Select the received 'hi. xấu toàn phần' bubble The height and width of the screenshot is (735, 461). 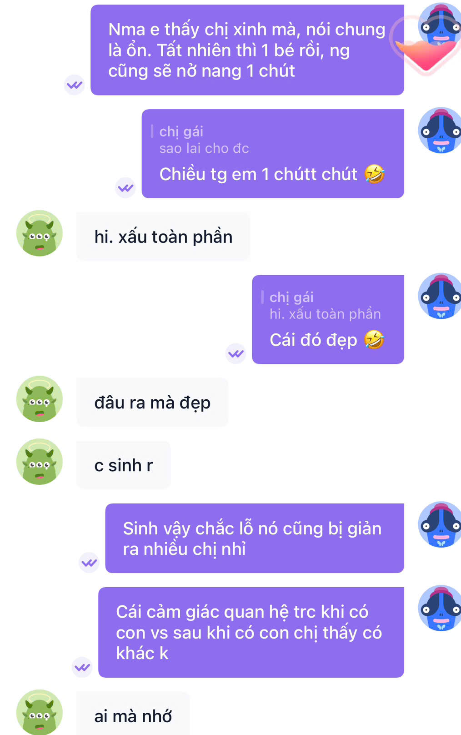pos(163,237)
